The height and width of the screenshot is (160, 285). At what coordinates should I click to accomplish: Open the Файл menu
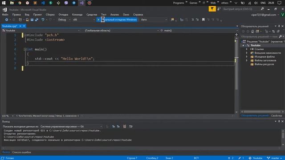click(x=5, y=15)
